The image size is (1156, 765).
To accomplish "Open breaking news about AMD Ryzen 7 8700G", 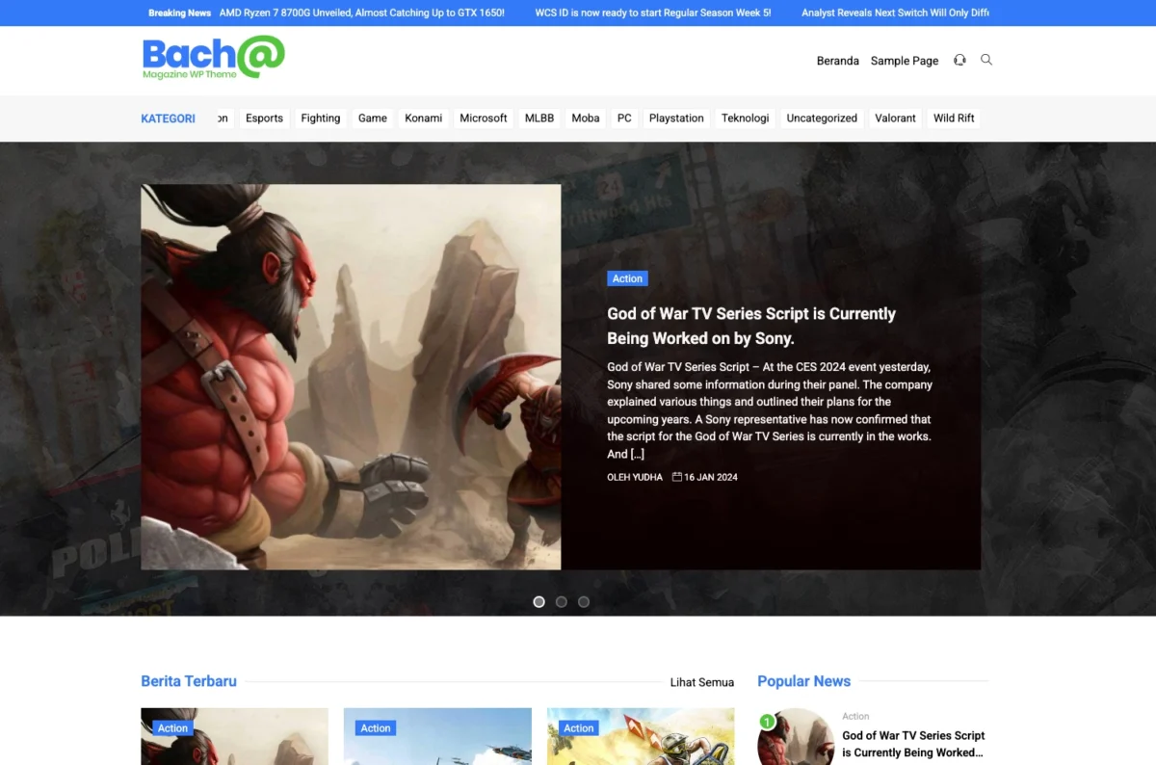I will click(x=362, y=13).
